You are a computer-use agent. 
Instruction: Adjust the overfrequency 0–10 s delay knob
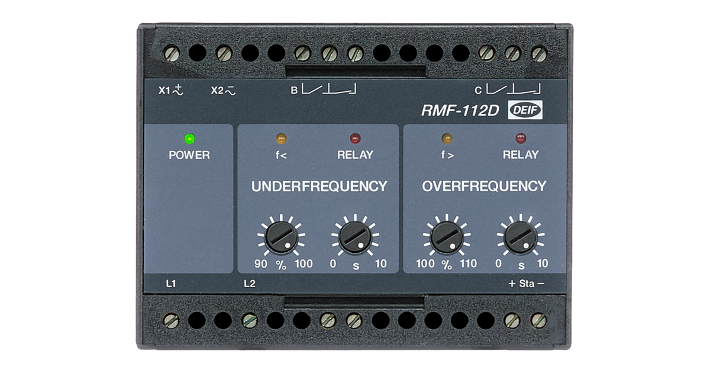(521, 237)
